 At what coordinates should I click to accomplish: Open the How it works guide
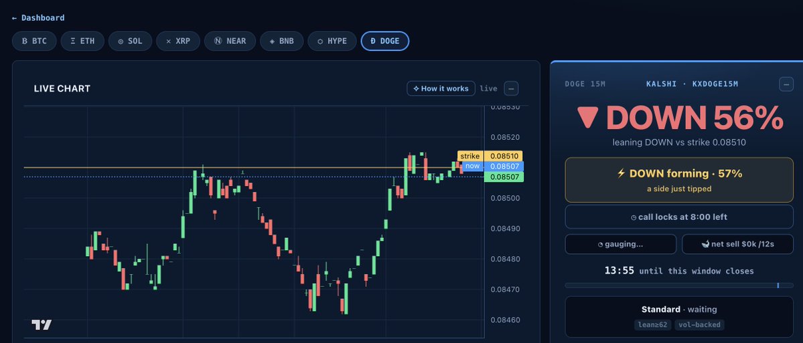[x=441, y=88]
